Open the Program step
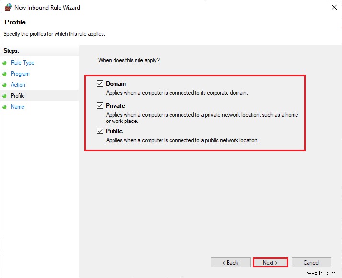 point(20,74)
